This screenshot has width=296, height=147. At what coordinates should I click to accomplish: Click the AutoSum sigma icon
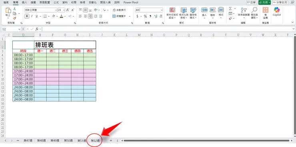click(230, 9)
